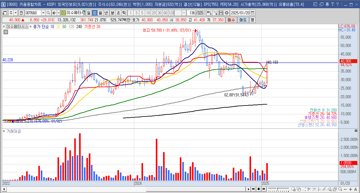
Task: Toggle the small checkbox beside 이수페타시스 label
Action: coord(4,27)
